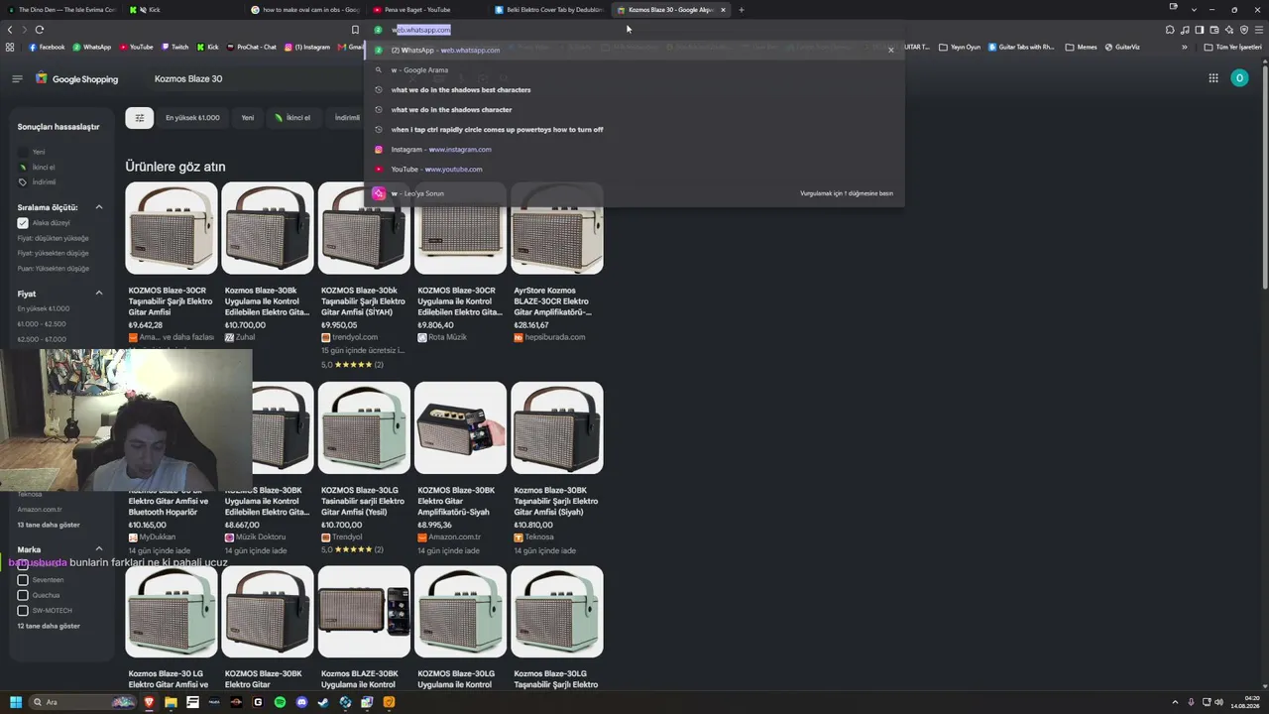1269x714 pixels.
Task: Choose the 'shadows best characters' search suggestion
Action: click(634, 90)
